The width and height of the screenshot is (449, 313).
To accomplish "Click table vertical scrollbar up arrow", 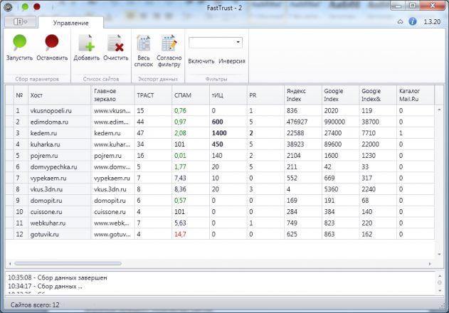I will 439,110.
